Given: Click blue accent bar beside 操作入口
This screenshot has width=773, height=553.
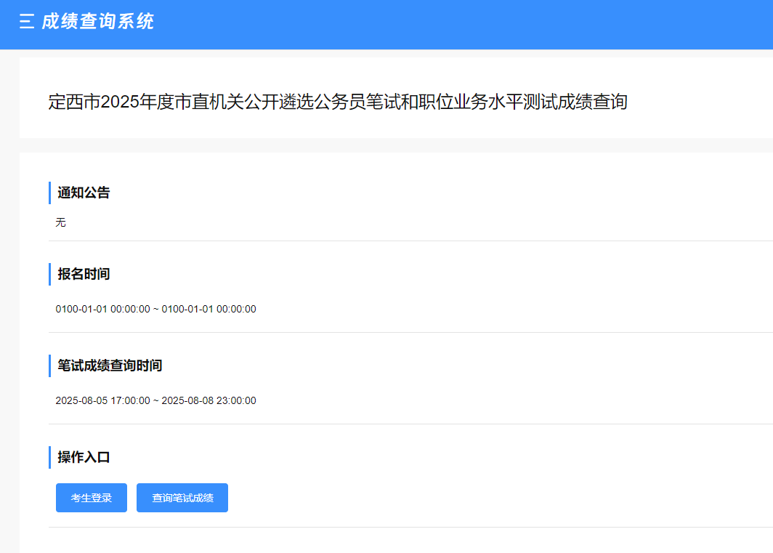Looking at the screenshot, I should point(49,457).
